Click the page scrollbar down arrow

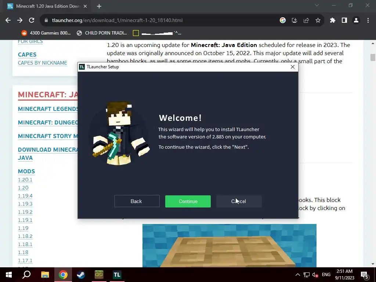point(373,264)
